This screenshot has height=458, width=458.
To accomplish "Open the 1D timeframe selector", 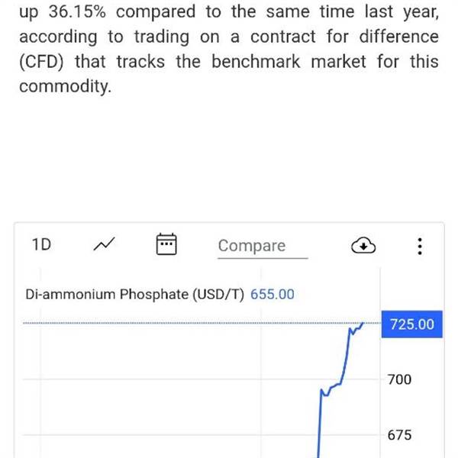I will (x=41, y=244).
